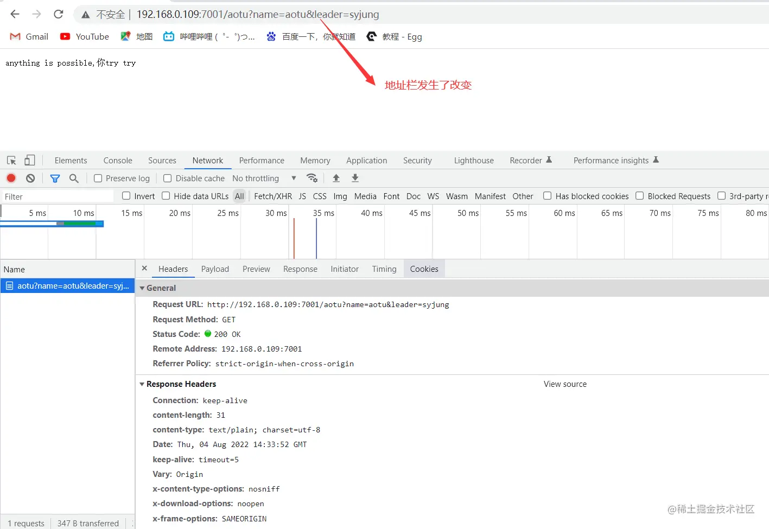Select the WS resource filter
The image size is (769, 529).
(433, 196)
